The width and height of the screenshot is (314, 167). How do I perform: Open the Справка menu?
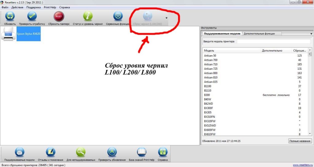64,7
